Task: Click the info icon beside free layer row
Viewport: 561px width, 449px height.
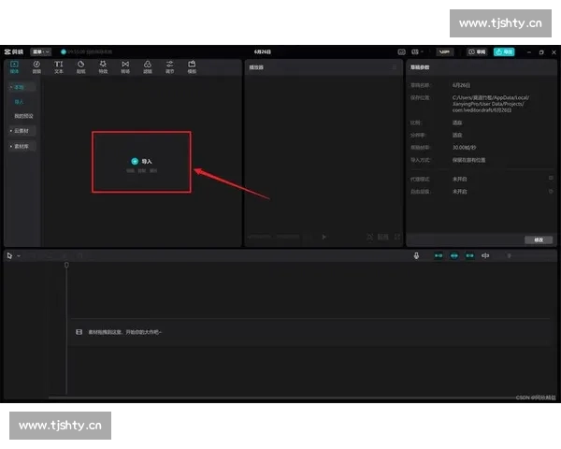Action: pos(551,191)
